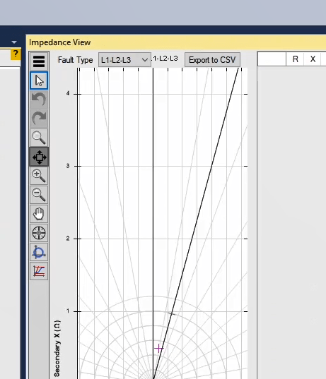
Task: Click the purple cross marker on plot
Action: pos(159,349)
